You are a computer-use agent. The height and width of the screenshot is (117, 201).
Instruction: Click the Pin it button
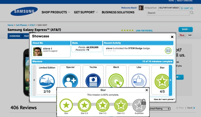coord(182,35)
